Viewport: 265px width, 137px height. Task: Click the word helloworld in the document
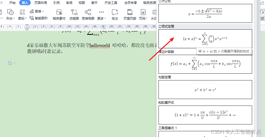(100, 45)
